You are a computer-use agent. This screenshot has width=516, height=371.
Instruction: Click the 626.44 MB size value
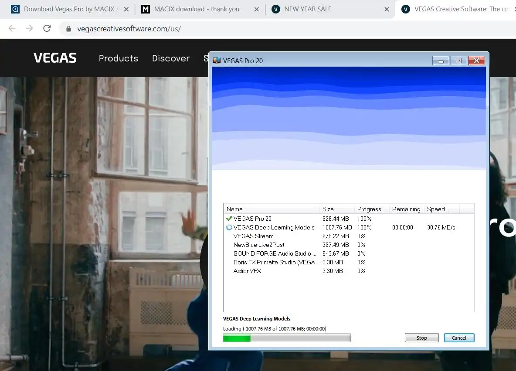tap(336, 219)
